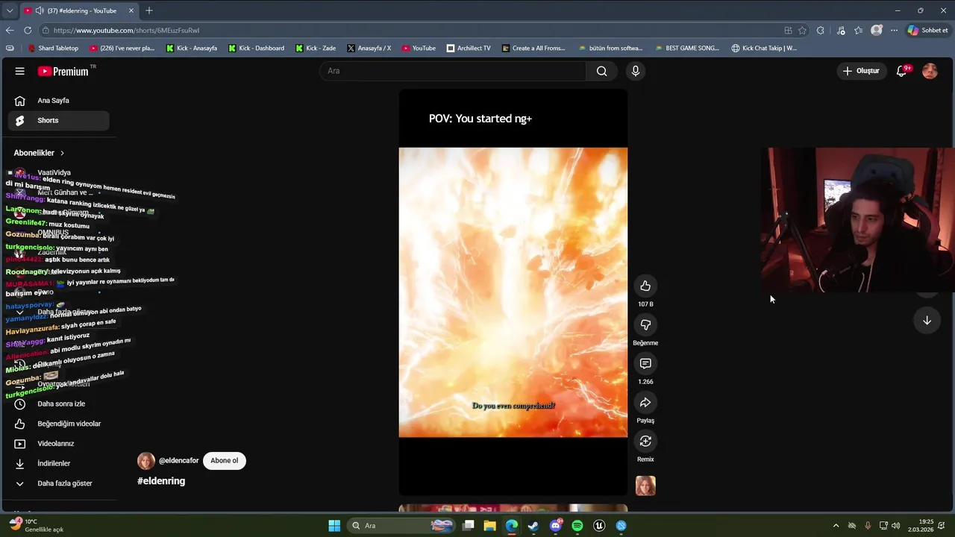955x537 pixels.
Task: Open the browser extensions puzzle icon
Action: pyautogui.click(x=821, y=31)
